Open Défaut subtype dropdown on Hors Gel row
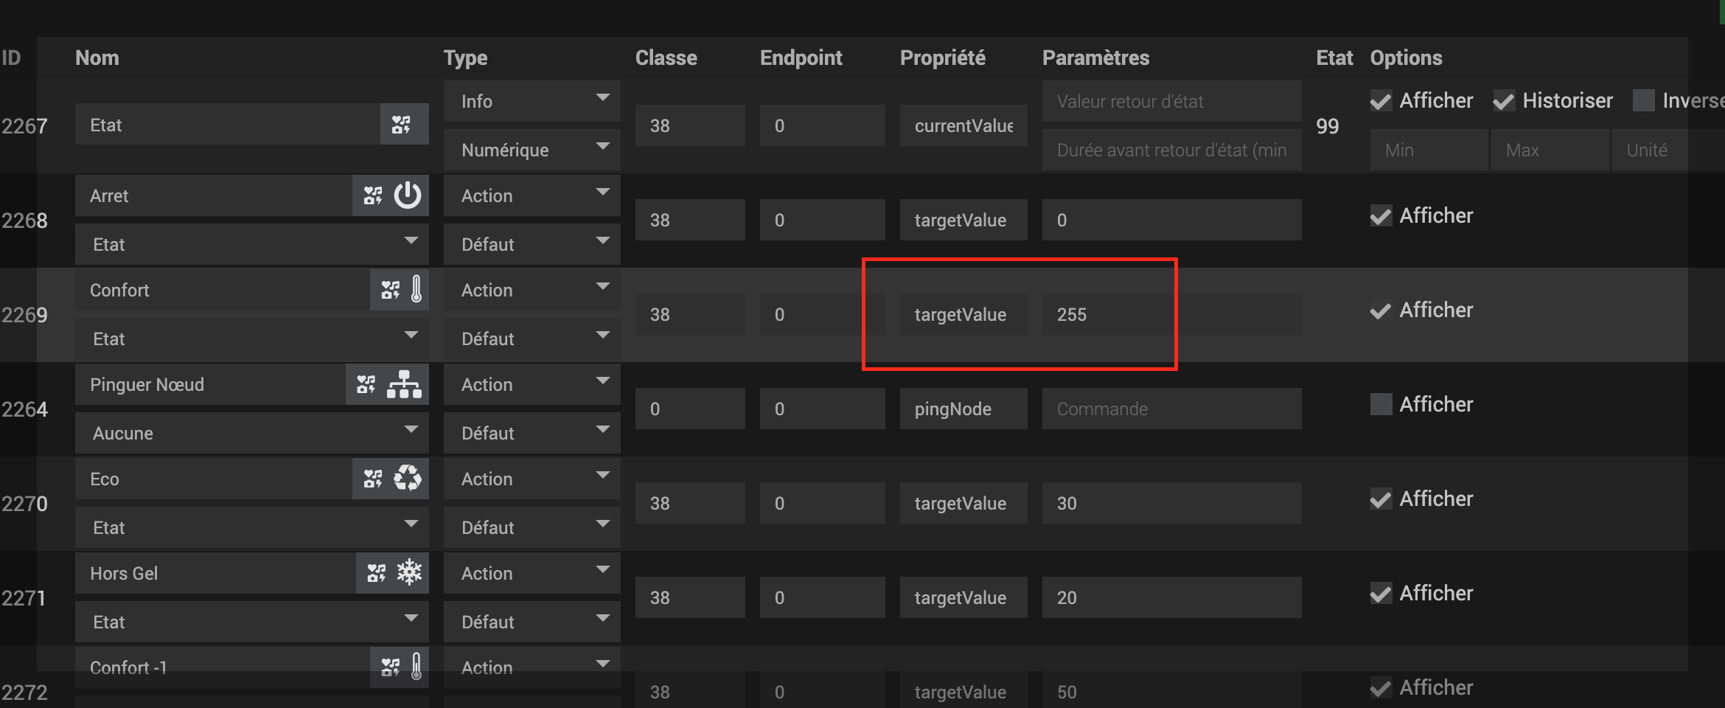The width and height of the screenshot is (1725, 708). tap(532, 622)
